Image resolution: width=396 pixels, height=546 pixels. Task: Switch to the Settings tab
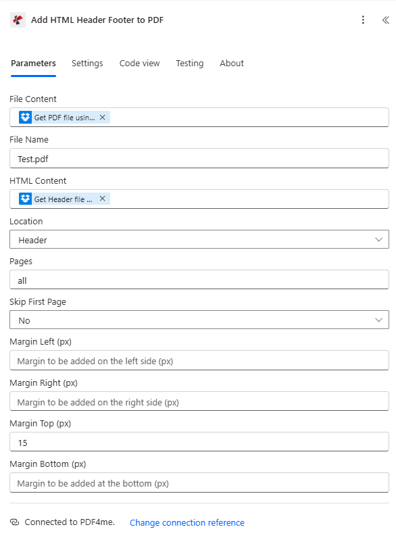coord(87,63)
